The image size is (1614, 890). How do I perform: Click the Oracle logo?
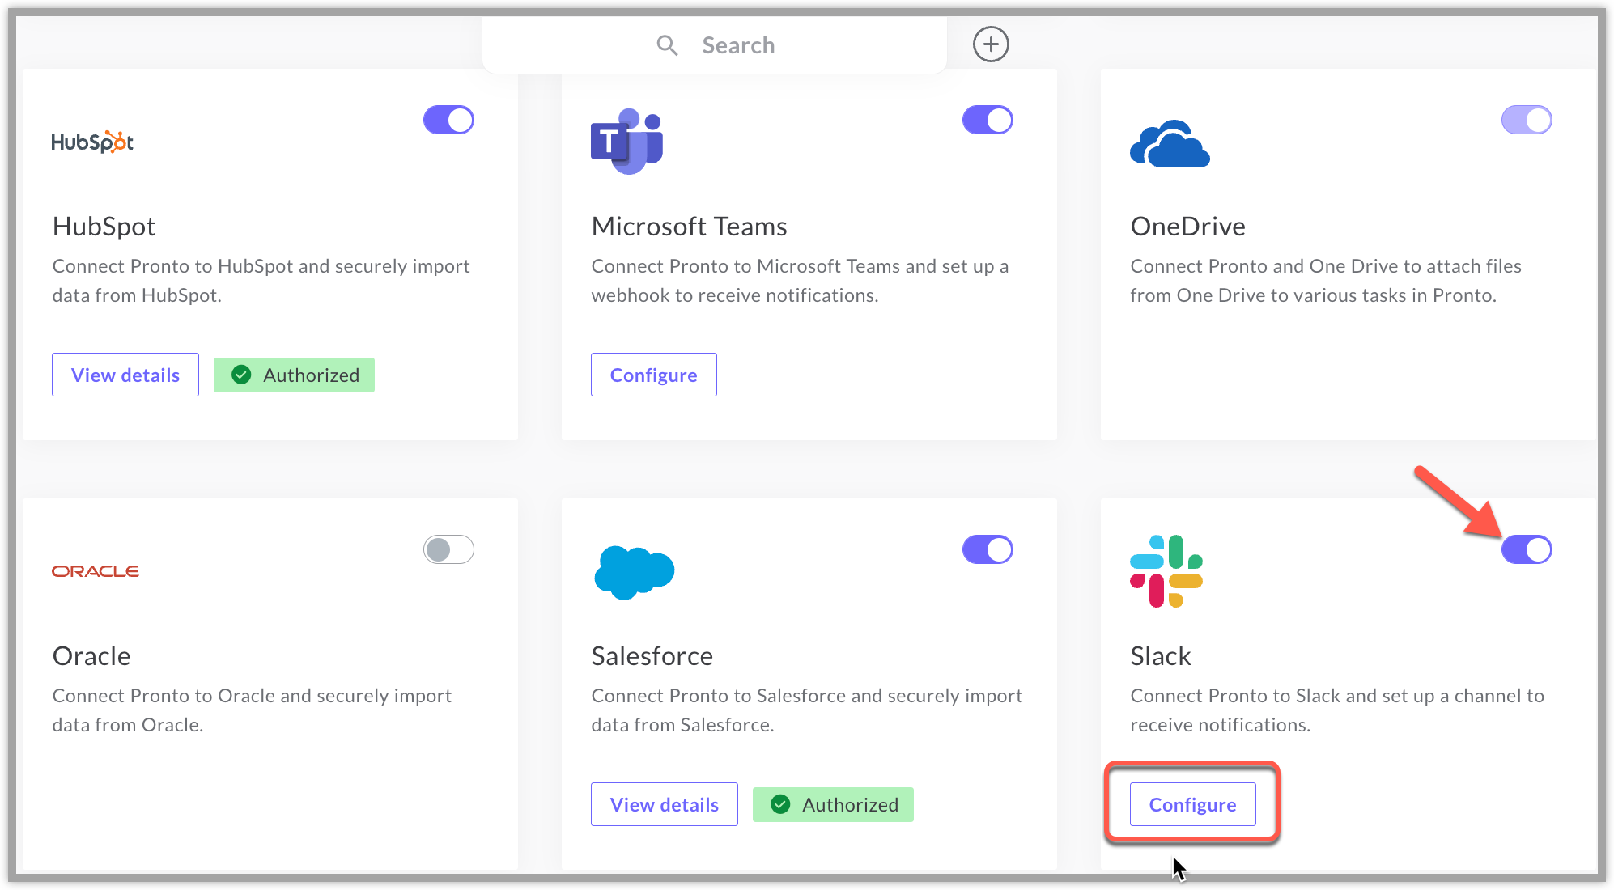tap(96, 571)
